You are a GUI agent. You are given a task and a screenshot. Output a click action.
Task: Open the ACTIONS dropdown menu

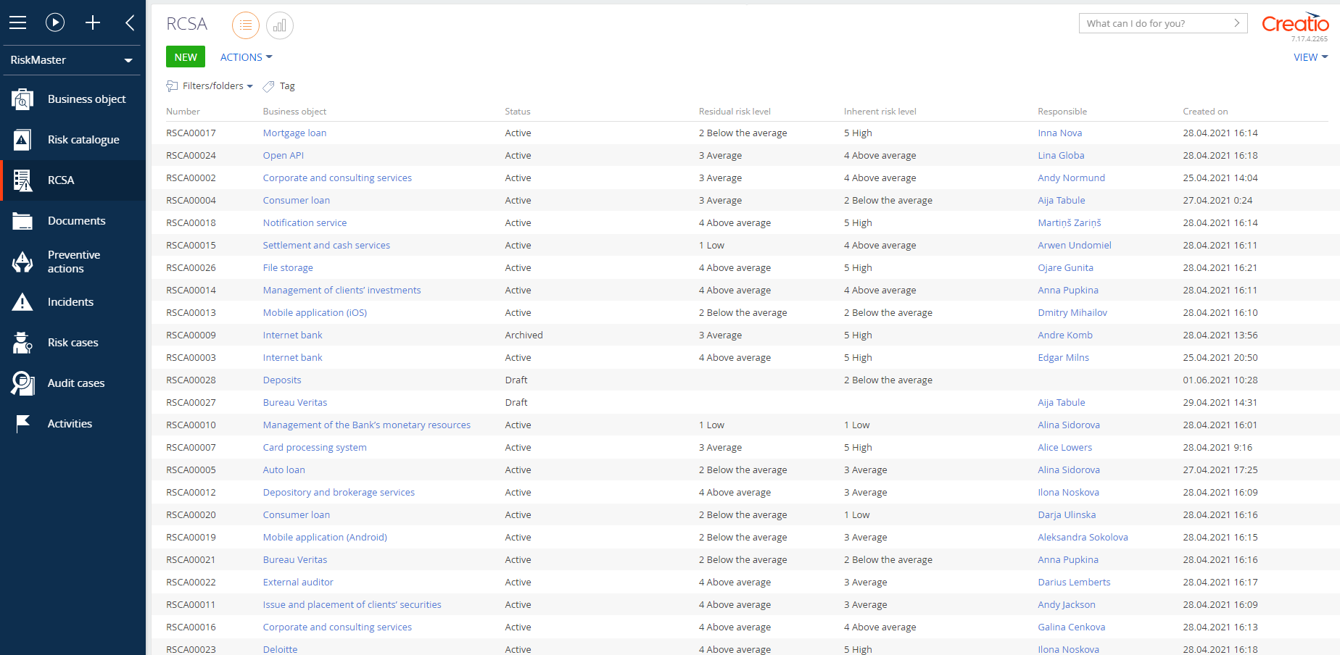[x=246, y=57]
